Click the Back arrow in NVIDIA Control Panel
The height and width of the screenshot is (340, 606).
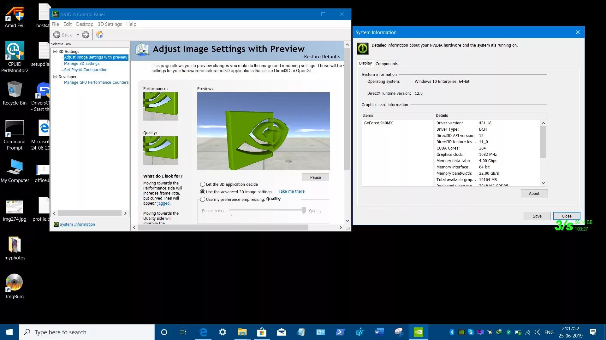pos(57,35)
